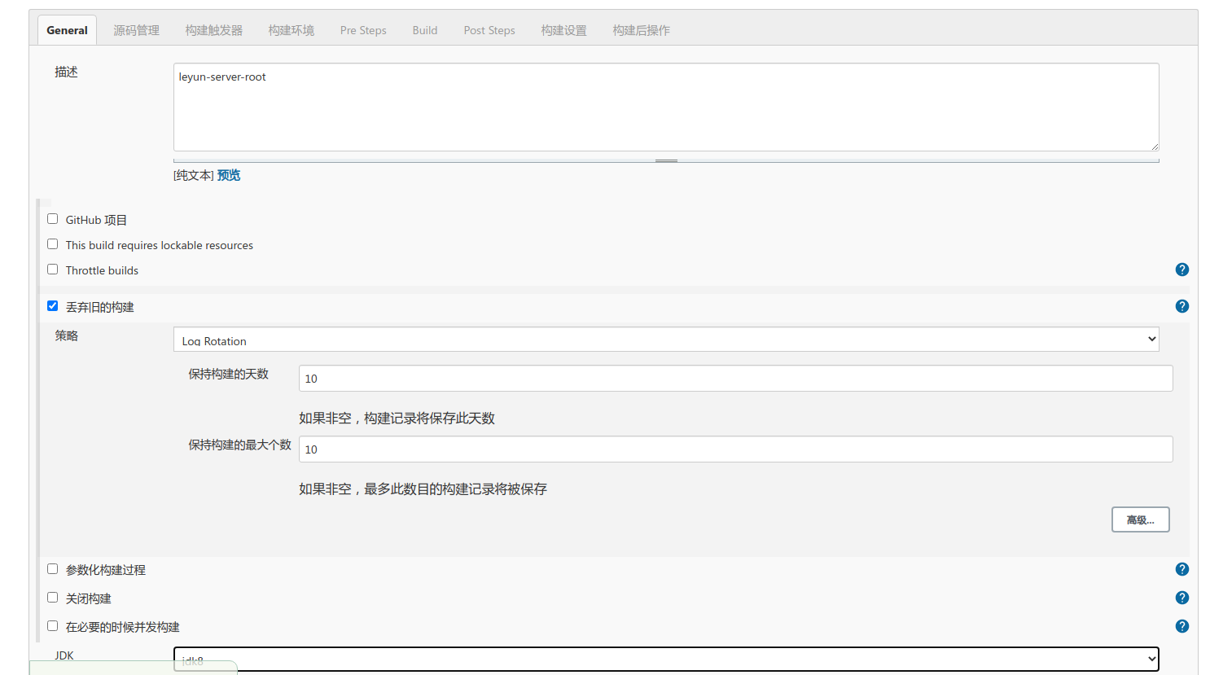Open the 构建后操作 tab
The image size is (1210, 675).
[641, 30]
